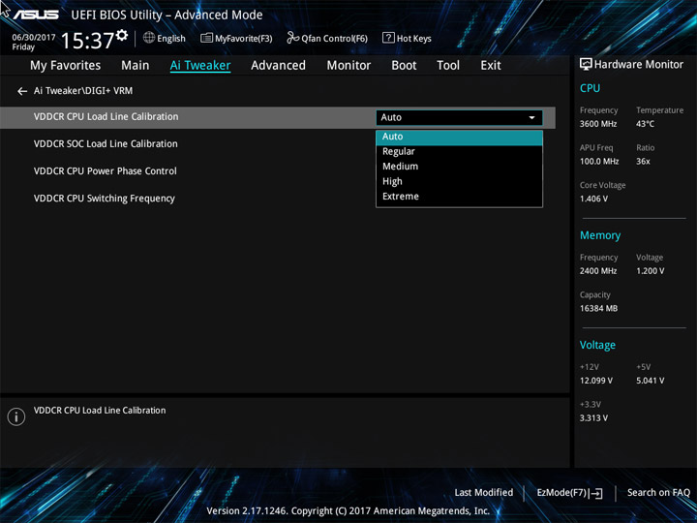
Task: Open the My Favorites tab
Action: [x=66, y=66]
